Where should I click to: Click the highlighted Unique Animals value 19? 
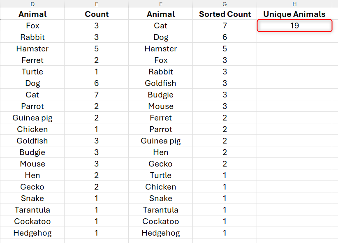point(294,25)
